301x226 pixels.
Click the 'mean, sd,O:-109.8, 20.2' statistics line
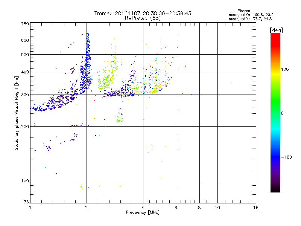(251, 15)
